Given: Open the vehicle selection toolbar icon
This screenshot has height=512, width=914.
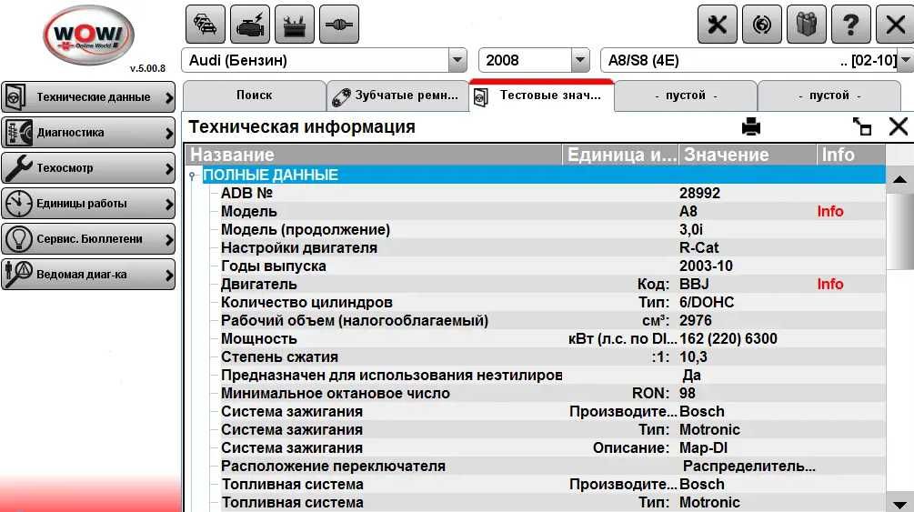Looking at the screenshot, I should [206, 24].
